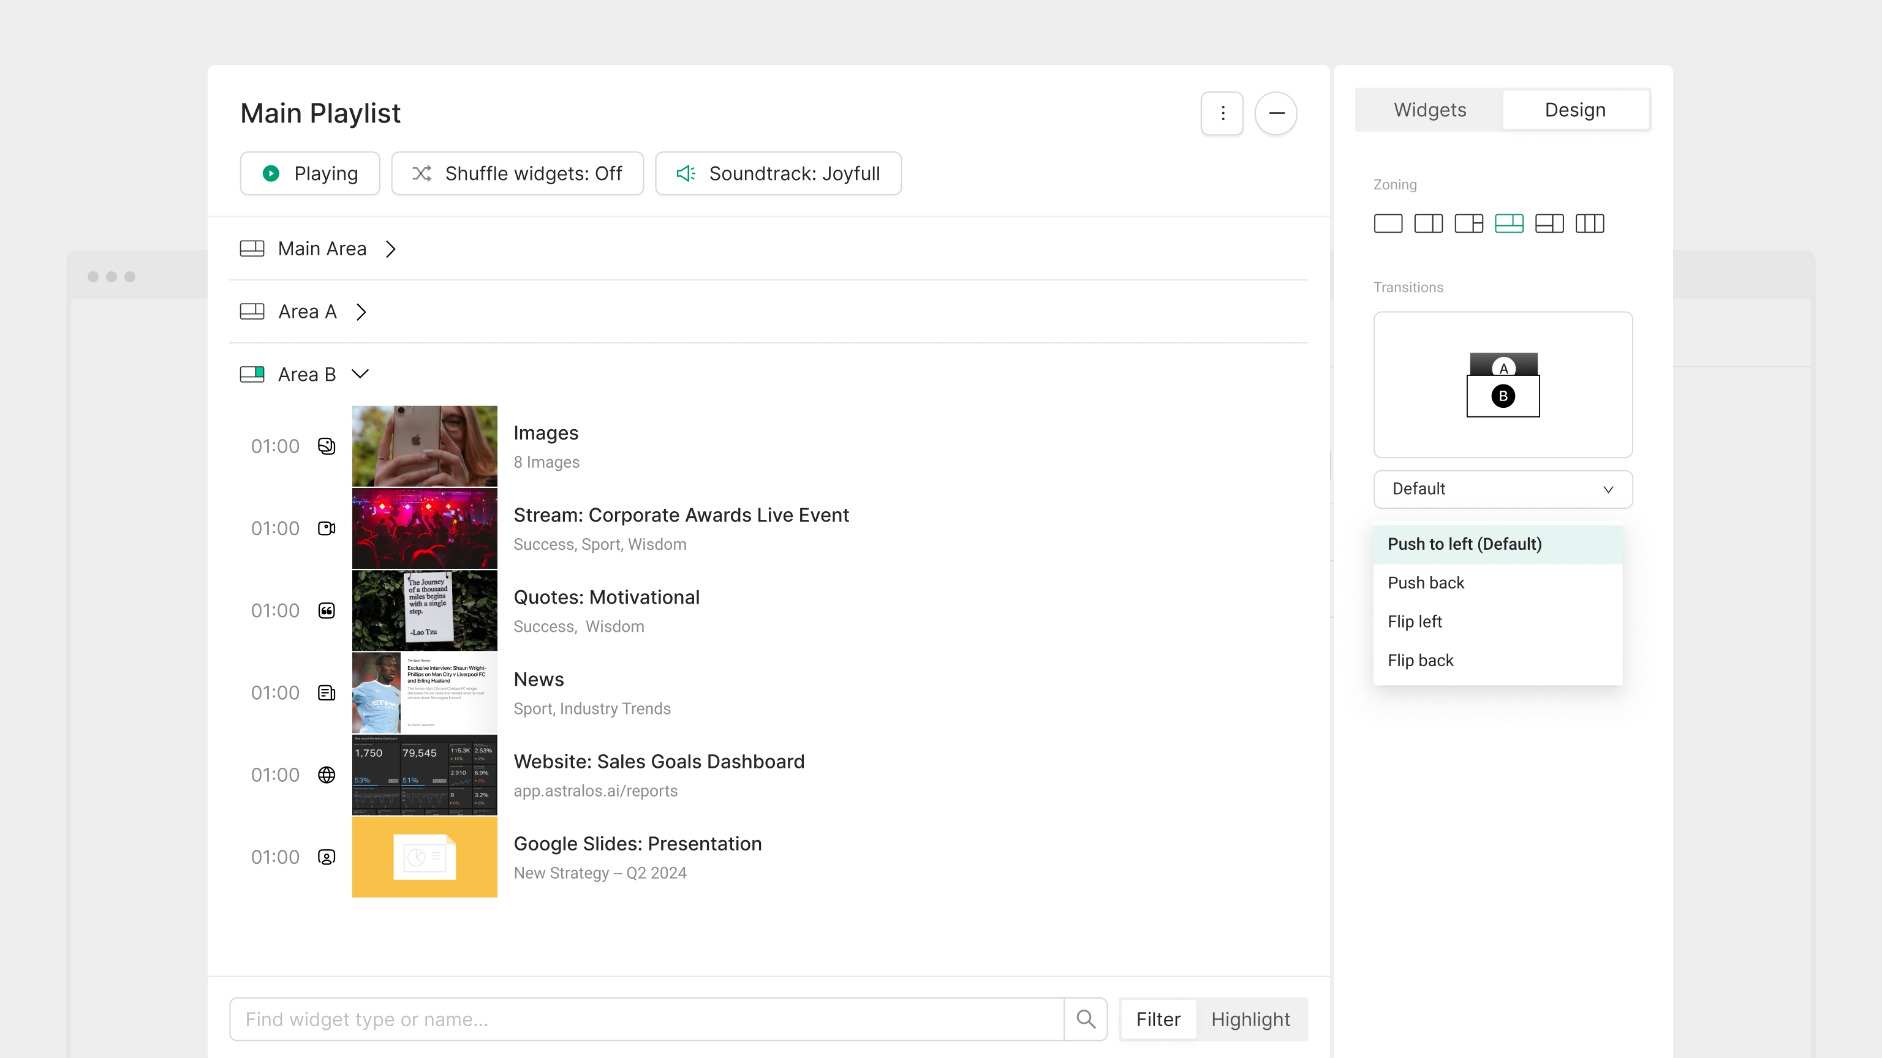Click the minus collapse playlist button
This screenshot has height=1058, width=1882.
pyautogui.click(x=1276, y=113)
